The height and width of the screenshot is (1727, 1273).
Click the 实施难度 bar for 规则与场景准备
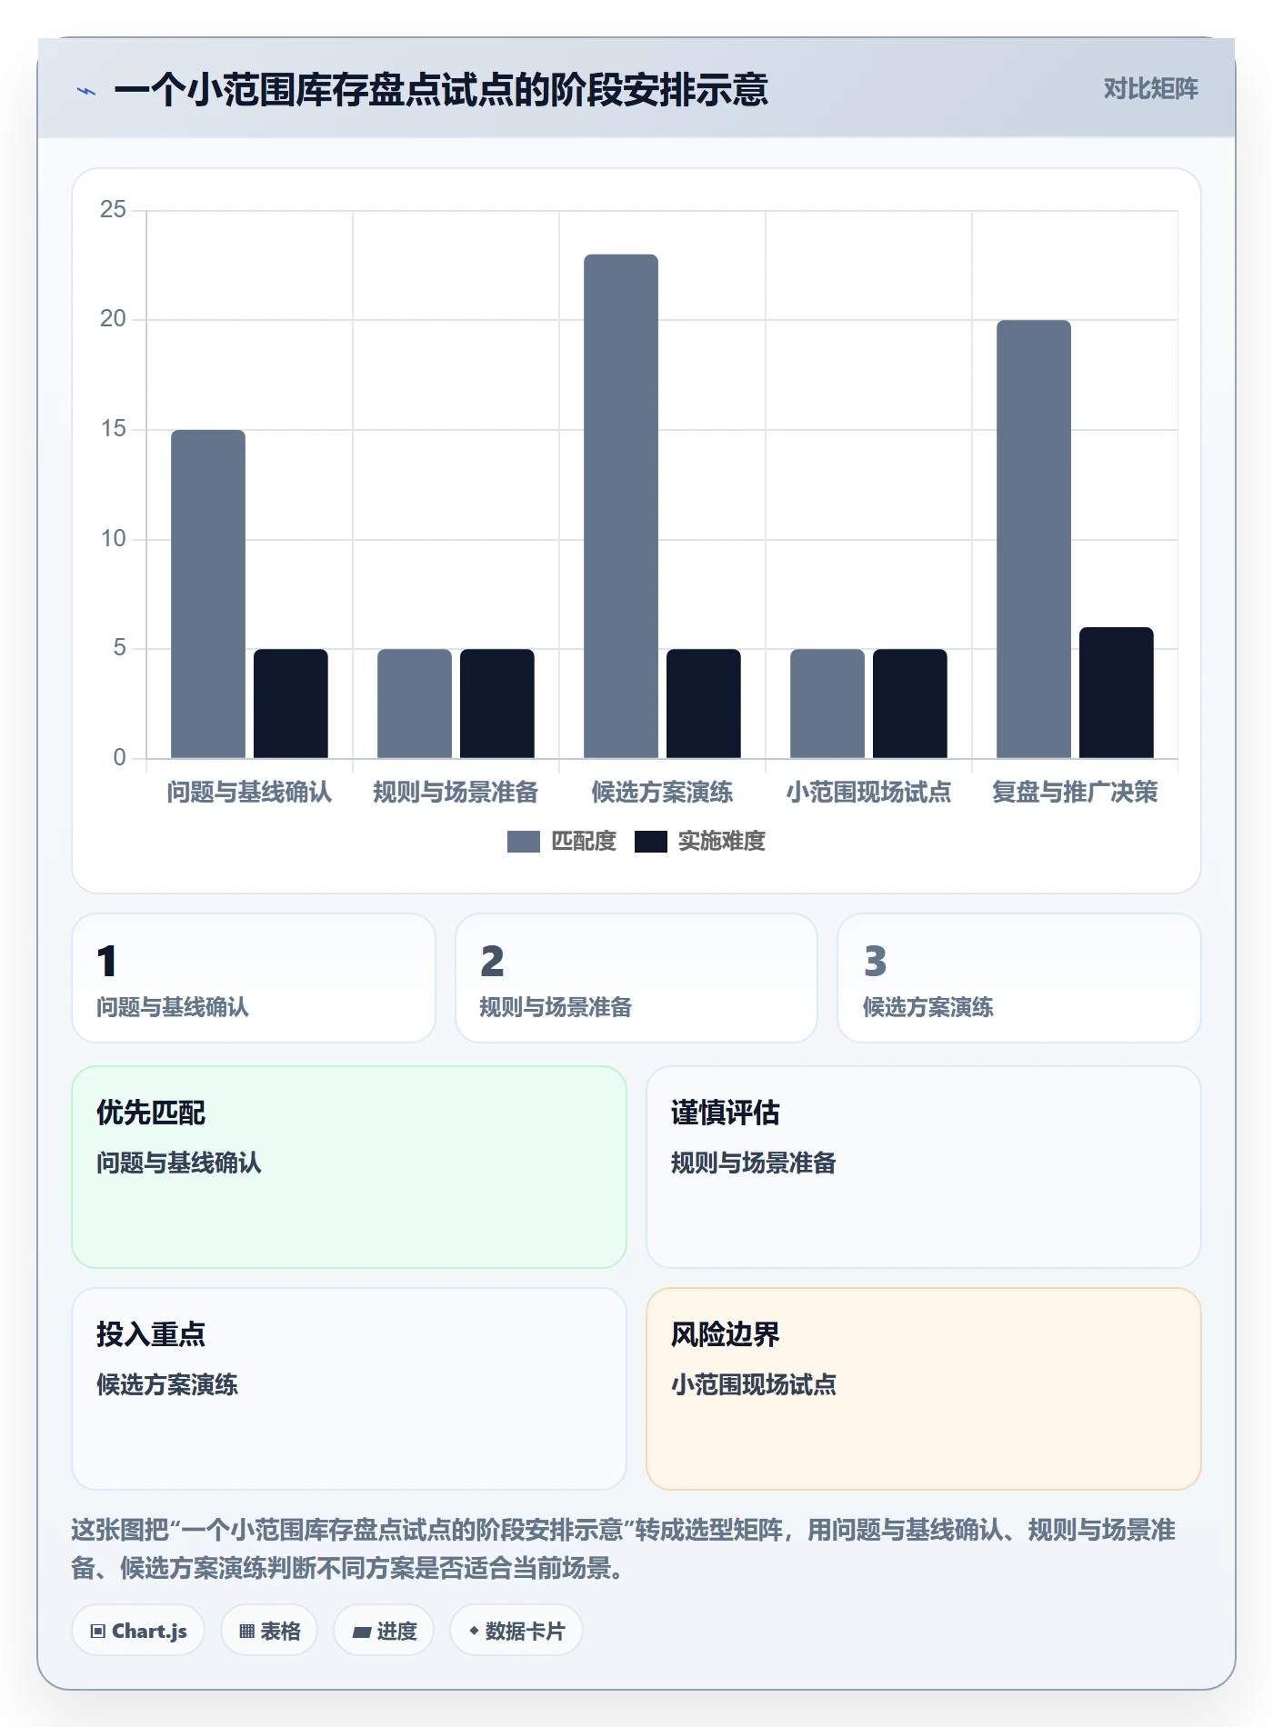click(497, 704)
